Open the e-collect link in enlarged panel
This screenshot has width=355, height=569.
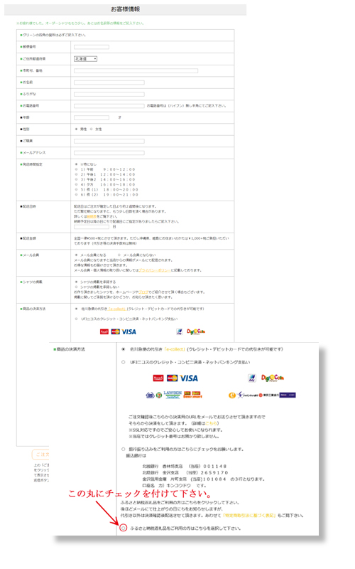point(175,349)
